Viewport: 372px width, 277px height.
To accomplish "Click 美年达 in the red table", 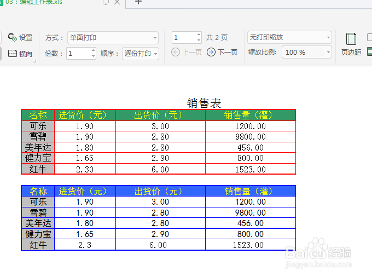I will pos(38,147).
